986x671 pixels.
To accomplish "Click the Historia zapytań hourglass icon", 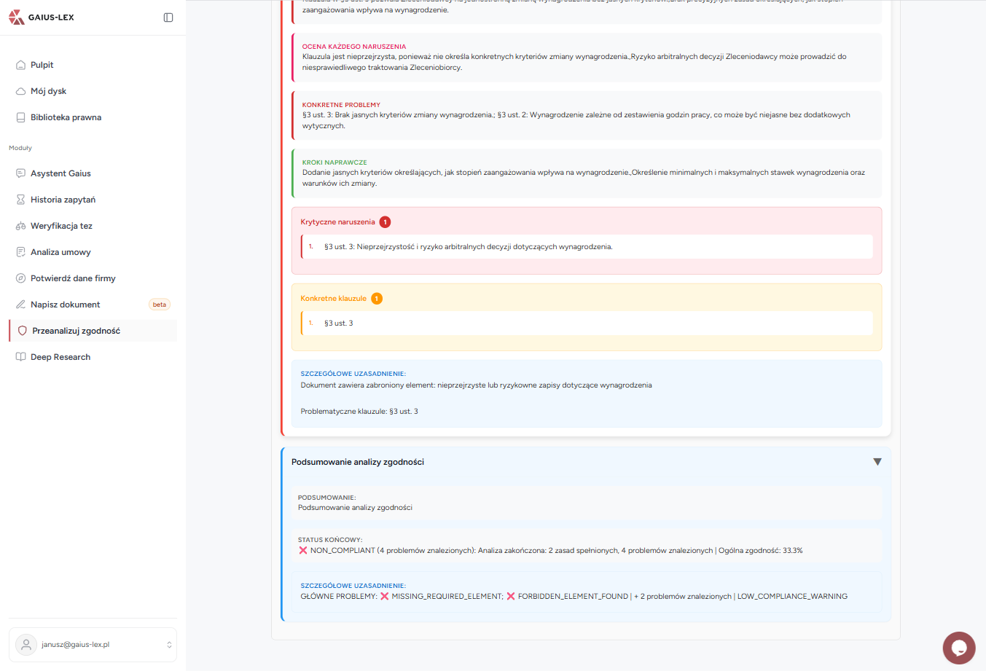I will (20, 200).
